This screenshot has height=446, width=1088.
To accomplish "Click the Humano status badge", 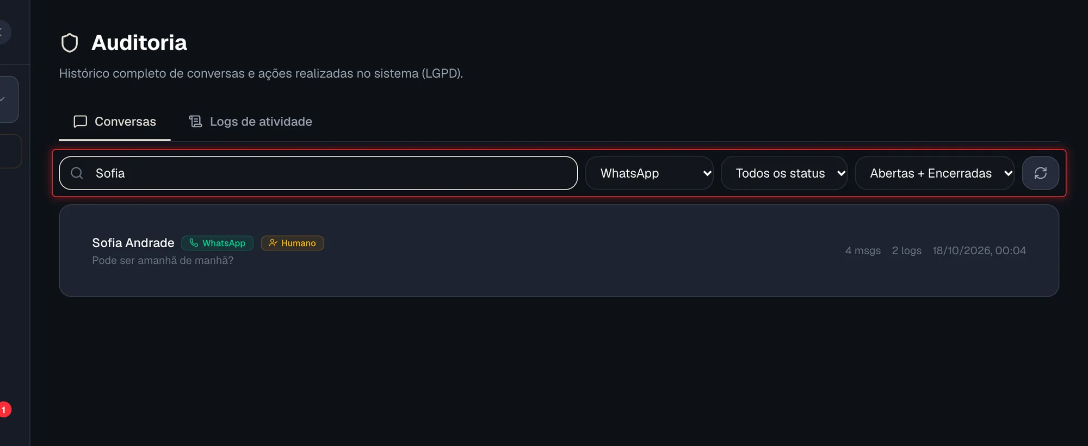I will (292, 243).
